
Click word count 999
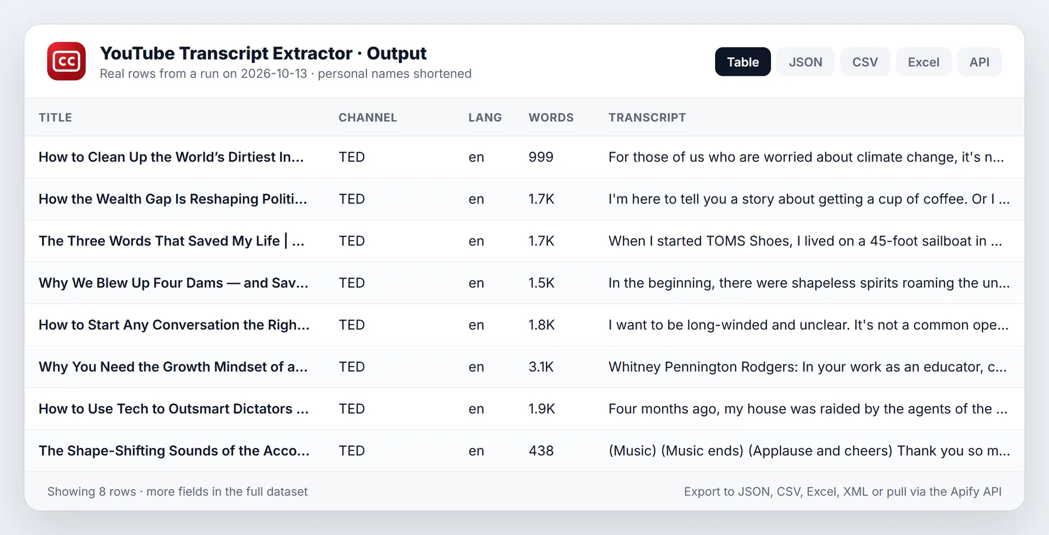pos(541,157)
